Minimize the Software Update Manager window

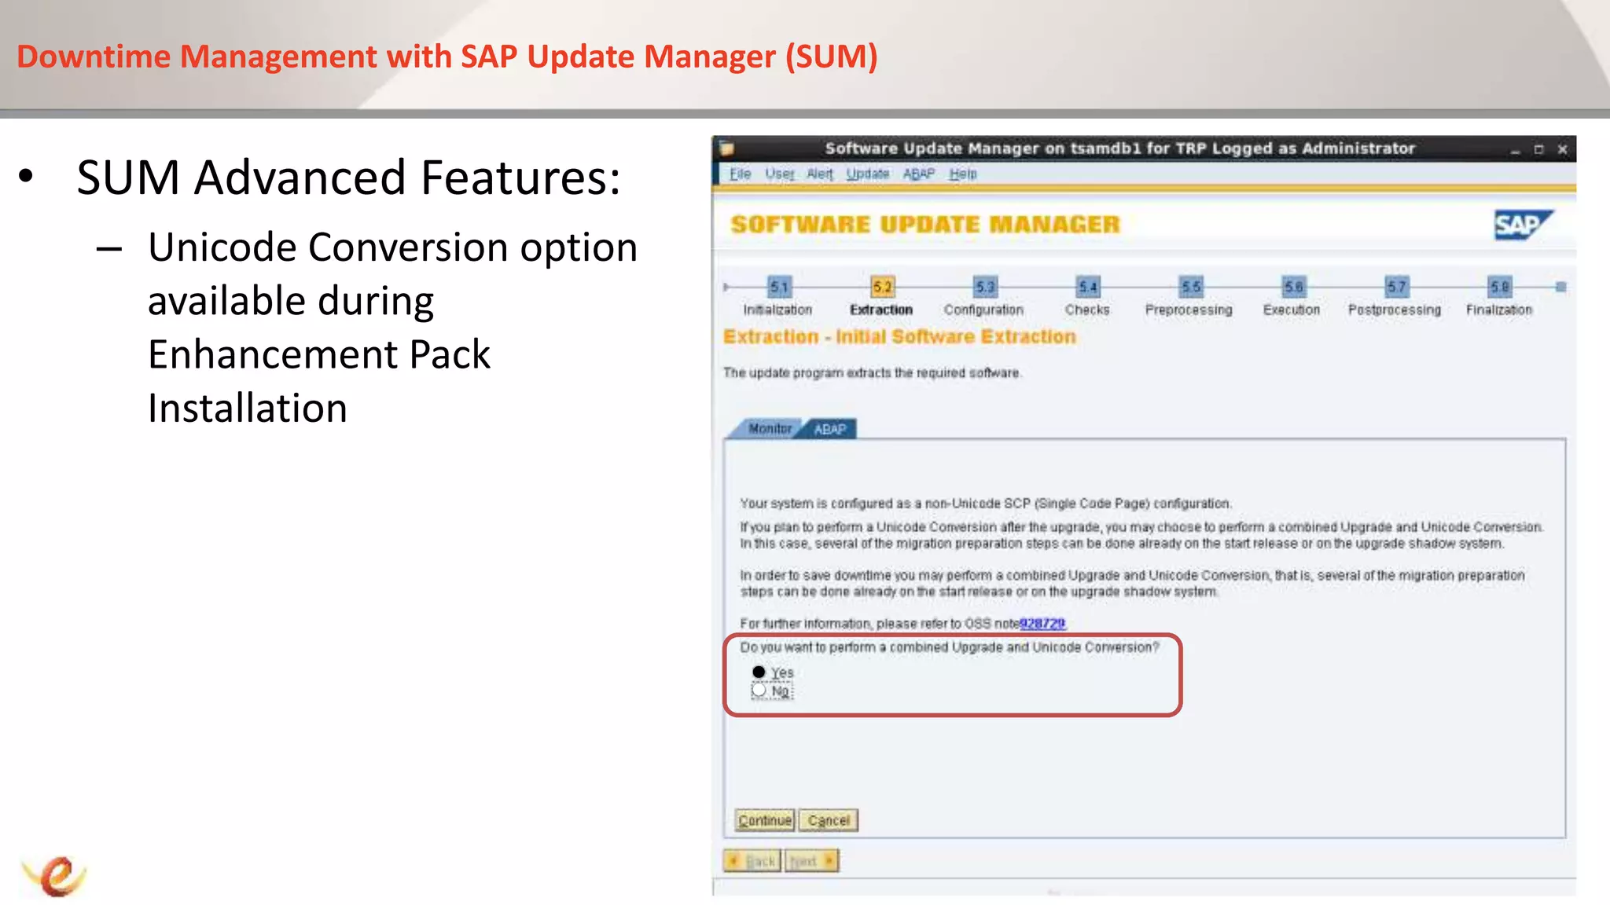[1515, 149]
